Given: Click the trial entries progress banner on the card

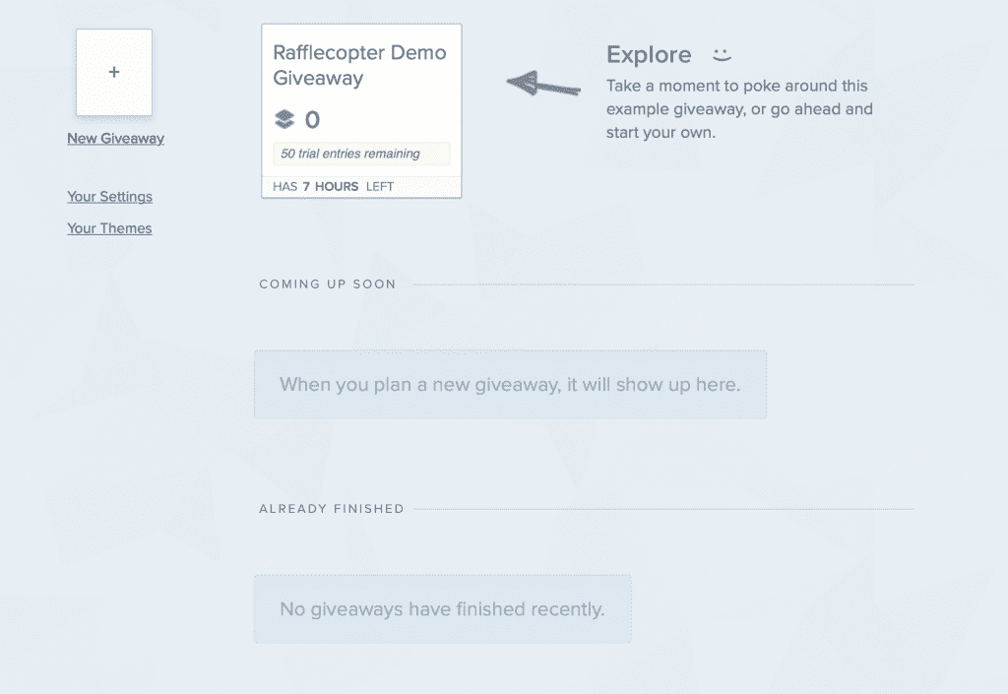Looking at the screenshot, I should [360, 154].
